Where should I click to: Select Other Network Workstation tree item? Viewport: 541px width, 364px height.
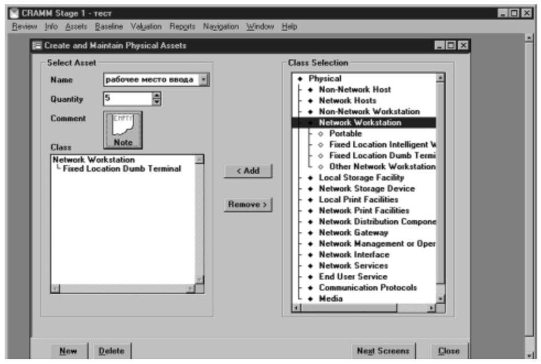pyautogui.click(x=382, y=167)
